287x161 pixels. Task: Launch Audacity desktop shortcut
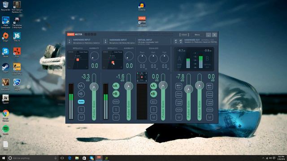tap(142, 6)
